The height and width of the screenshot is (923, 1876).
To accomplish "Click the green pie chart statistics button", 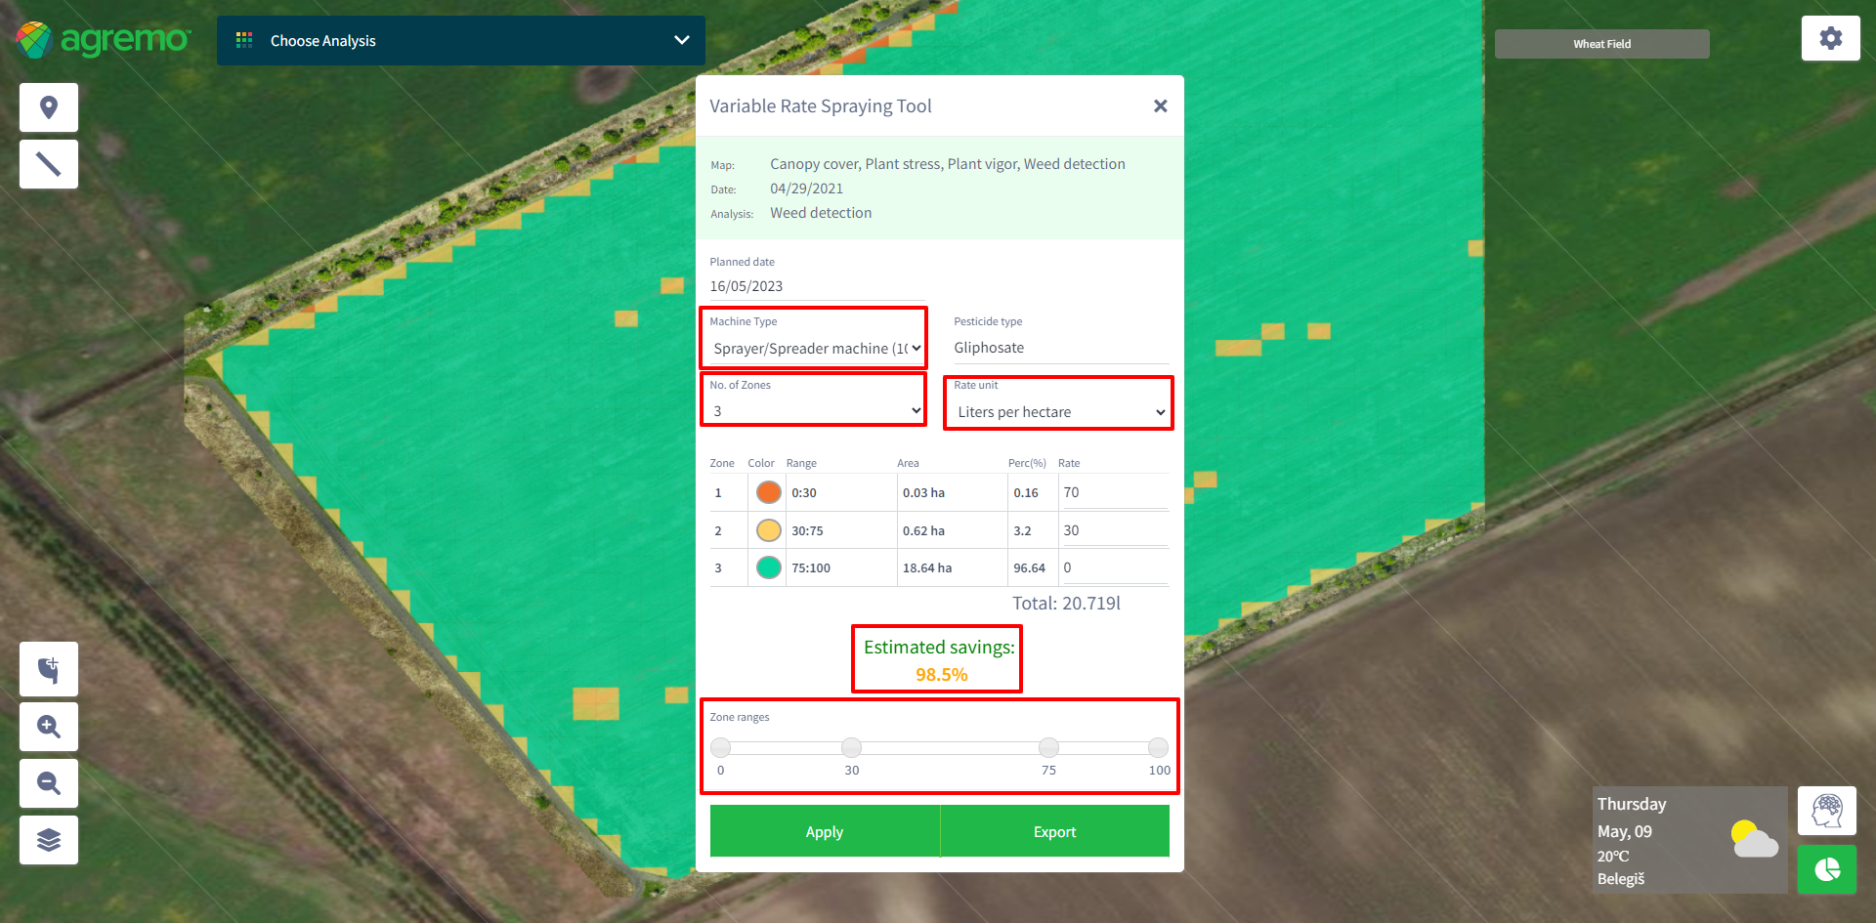I will pos(1826,869).
